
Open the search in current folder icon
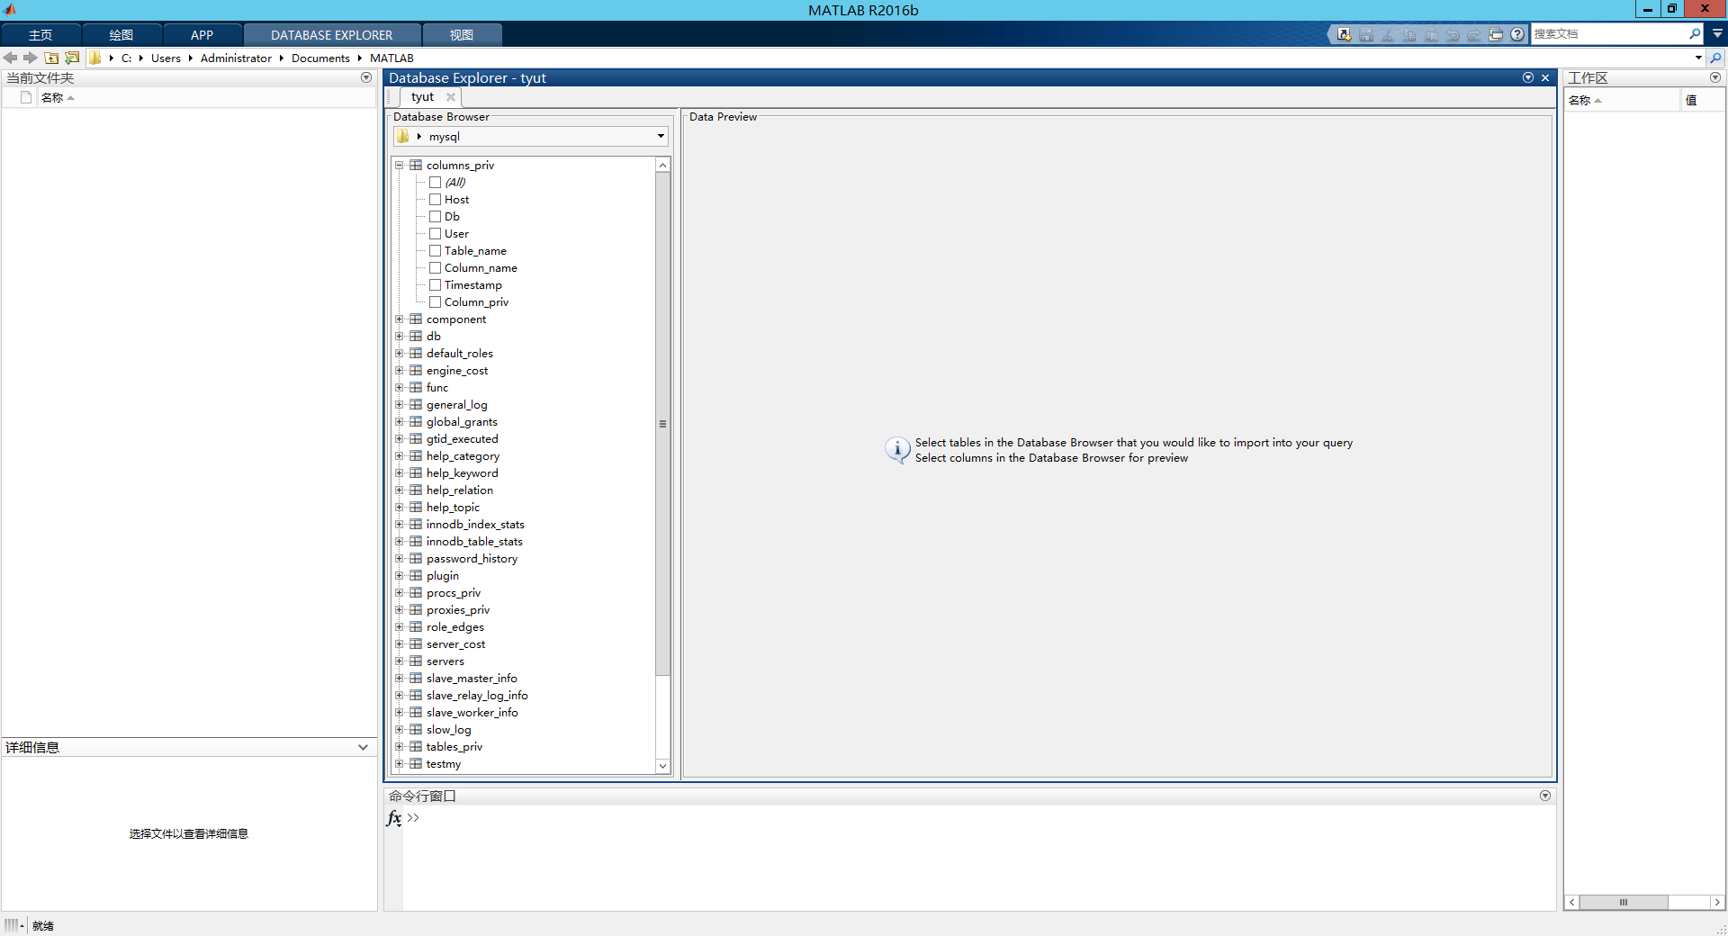(1717, 58)
